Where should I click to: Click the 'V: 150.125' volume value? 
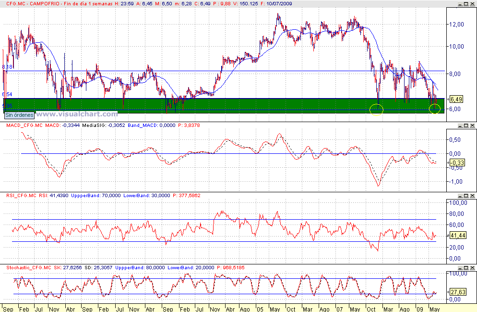point(245,4)
